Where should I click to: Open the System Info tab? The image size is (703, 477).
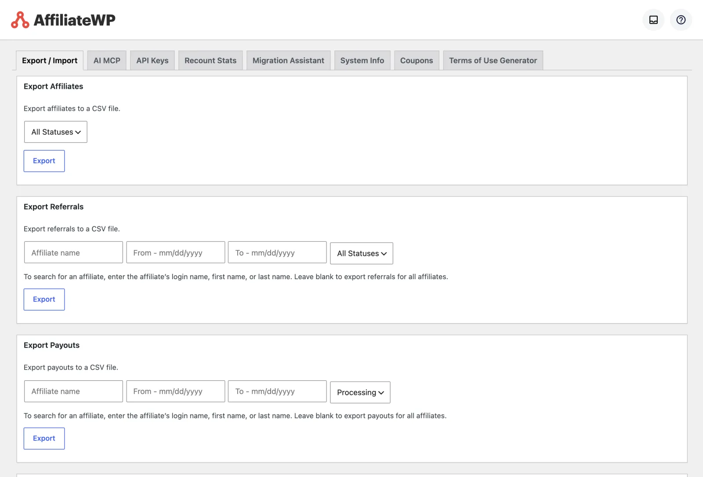pos(362,61)
